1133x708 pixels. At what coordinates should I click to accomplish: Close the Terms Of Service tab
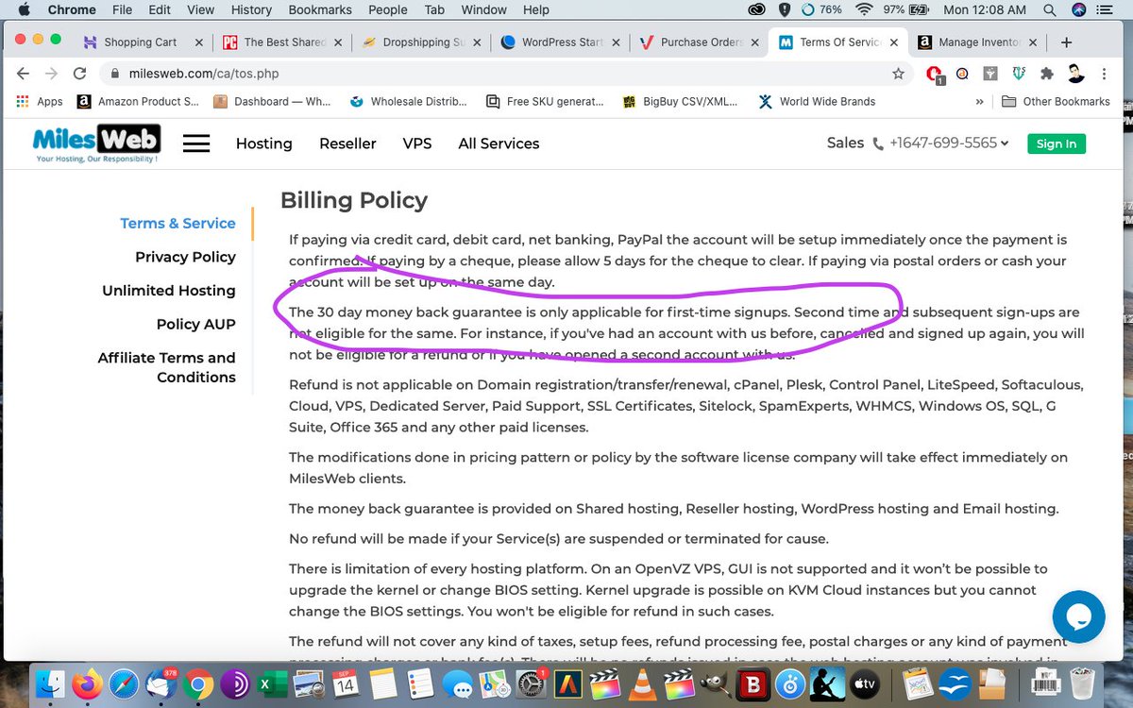pos(895,42)
